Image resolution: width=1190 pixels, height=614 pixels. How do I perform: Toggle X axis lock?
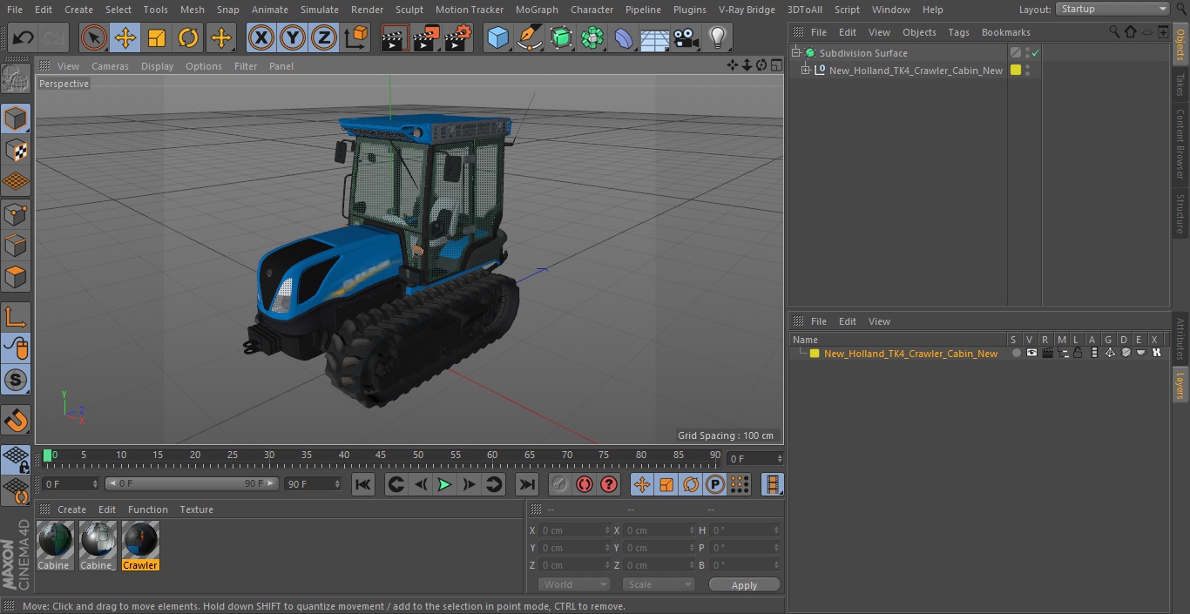click(261, 37)
